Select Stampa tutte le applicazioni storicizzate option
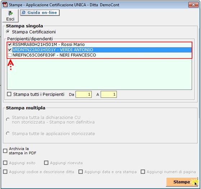 point(8,133)
